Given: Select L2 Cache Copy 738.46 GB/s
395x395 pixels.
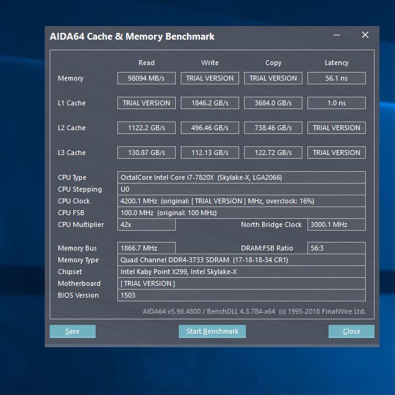Looking at the screenshot, I should click(273, 128).
